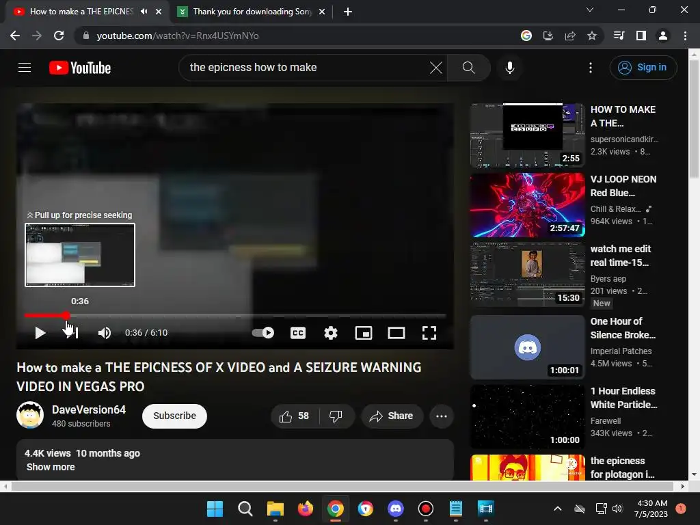Open Firefox from the taskbar
Screen dimensions: 700x525
point(306,509)
